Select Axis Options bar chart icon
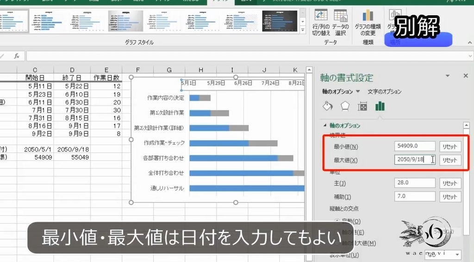474x262 pixels. tap(380, 106)
